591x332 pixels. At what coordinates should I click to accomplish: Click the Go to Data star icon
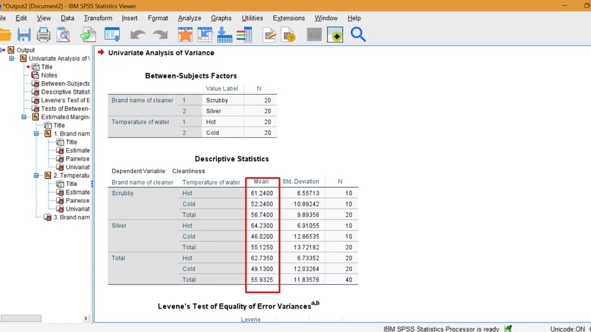pyautogui.click(x=185, y=35)
